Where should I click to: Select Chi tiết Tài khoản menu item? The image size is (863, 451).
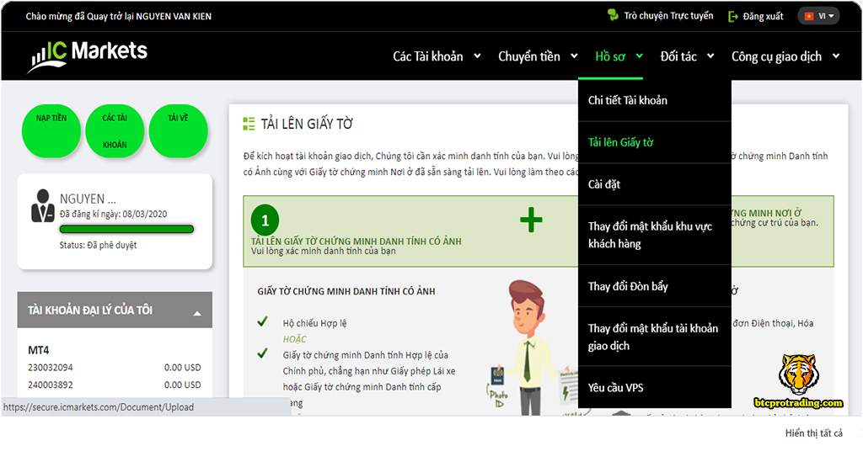point(628,100)
